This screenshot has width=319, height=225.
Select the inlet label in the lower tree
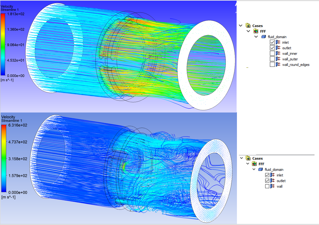click(x=280, y=175)
